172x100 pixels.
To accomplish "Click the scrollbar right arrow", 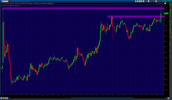I will tap(166, 98).
